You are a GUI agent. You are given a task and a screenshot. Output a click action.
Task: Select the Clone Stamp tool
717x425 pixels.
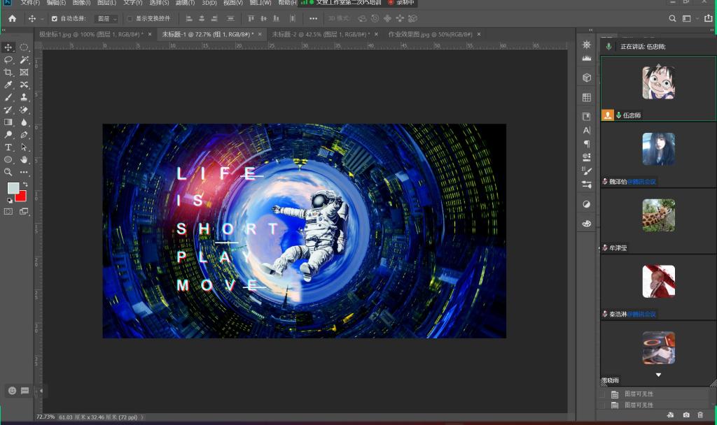pos(25,97)
